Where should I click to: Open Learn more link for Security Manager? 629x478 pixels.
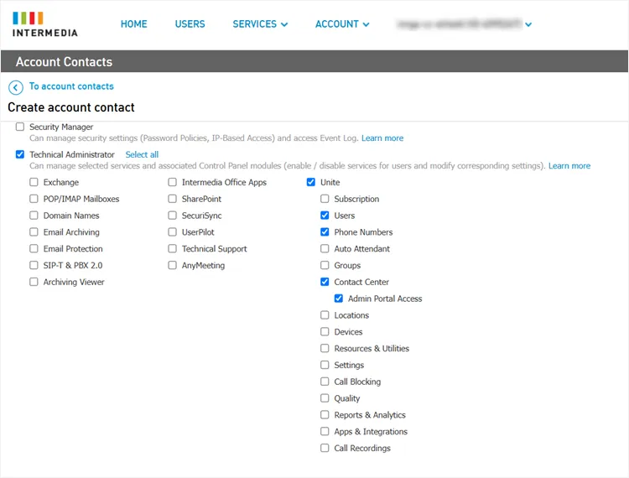point(382,138)
